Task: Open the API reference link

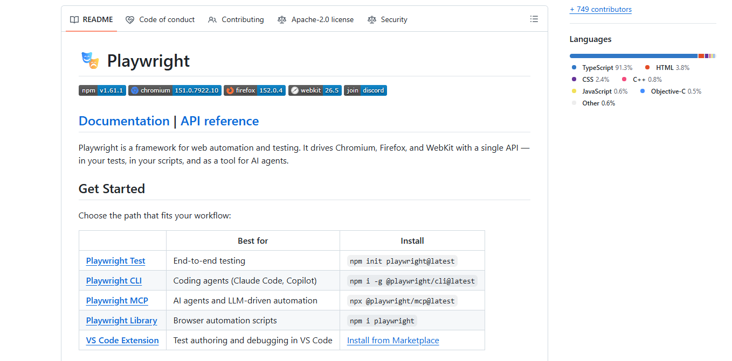Action: tap(220, 121)
